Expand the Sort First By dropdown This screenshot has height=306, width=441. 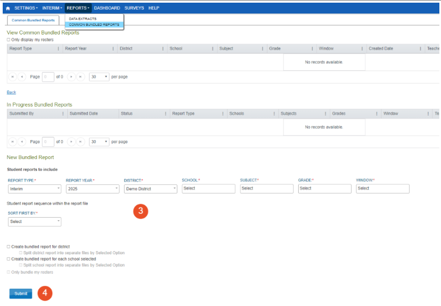(x=35, y=221)
